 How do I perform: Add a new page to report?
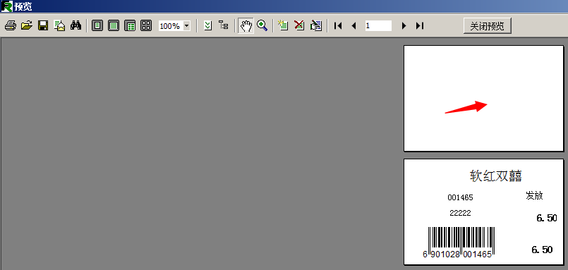coord(283,25)
